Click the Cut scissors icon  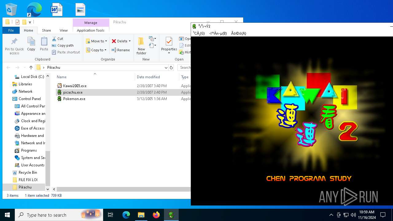54,39
